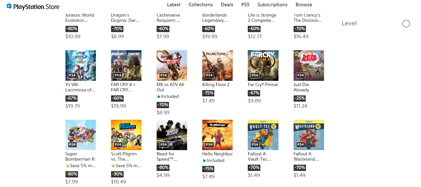Click PS Now Included icon under MX vs ATV
This screenshot has width=421, height=187.
pyautogui.click(x=159, y=97)
